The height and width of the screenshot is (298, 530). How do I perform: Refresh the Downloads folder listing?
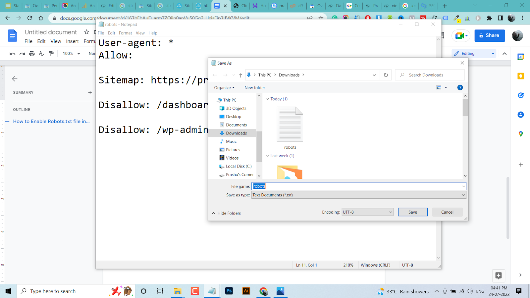[386, 75]
